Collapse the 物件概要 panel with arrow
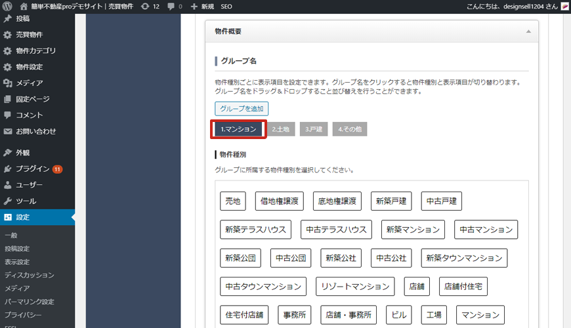This screenshot has height=328, width=571. [528, 31]
